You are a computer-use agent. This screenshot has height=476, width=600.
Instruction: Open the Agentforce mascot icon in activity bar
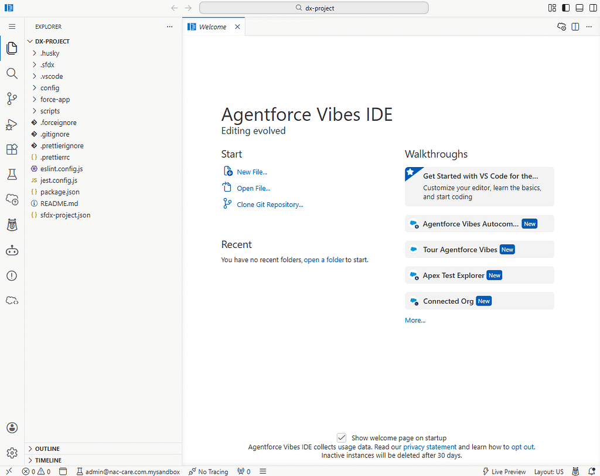(12, 225)
